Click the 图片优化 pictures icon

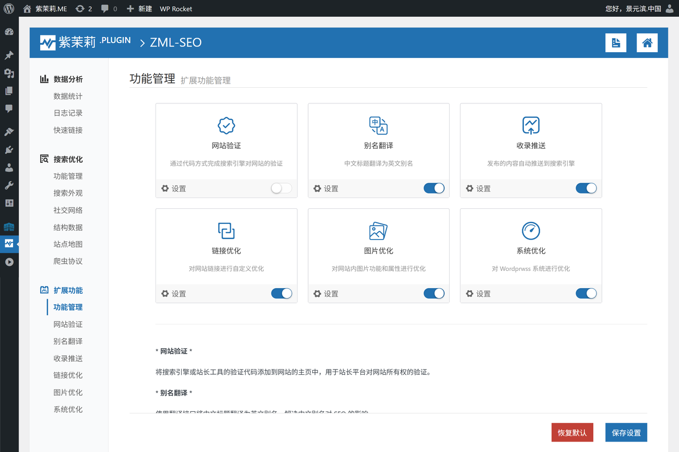point(378,231)
